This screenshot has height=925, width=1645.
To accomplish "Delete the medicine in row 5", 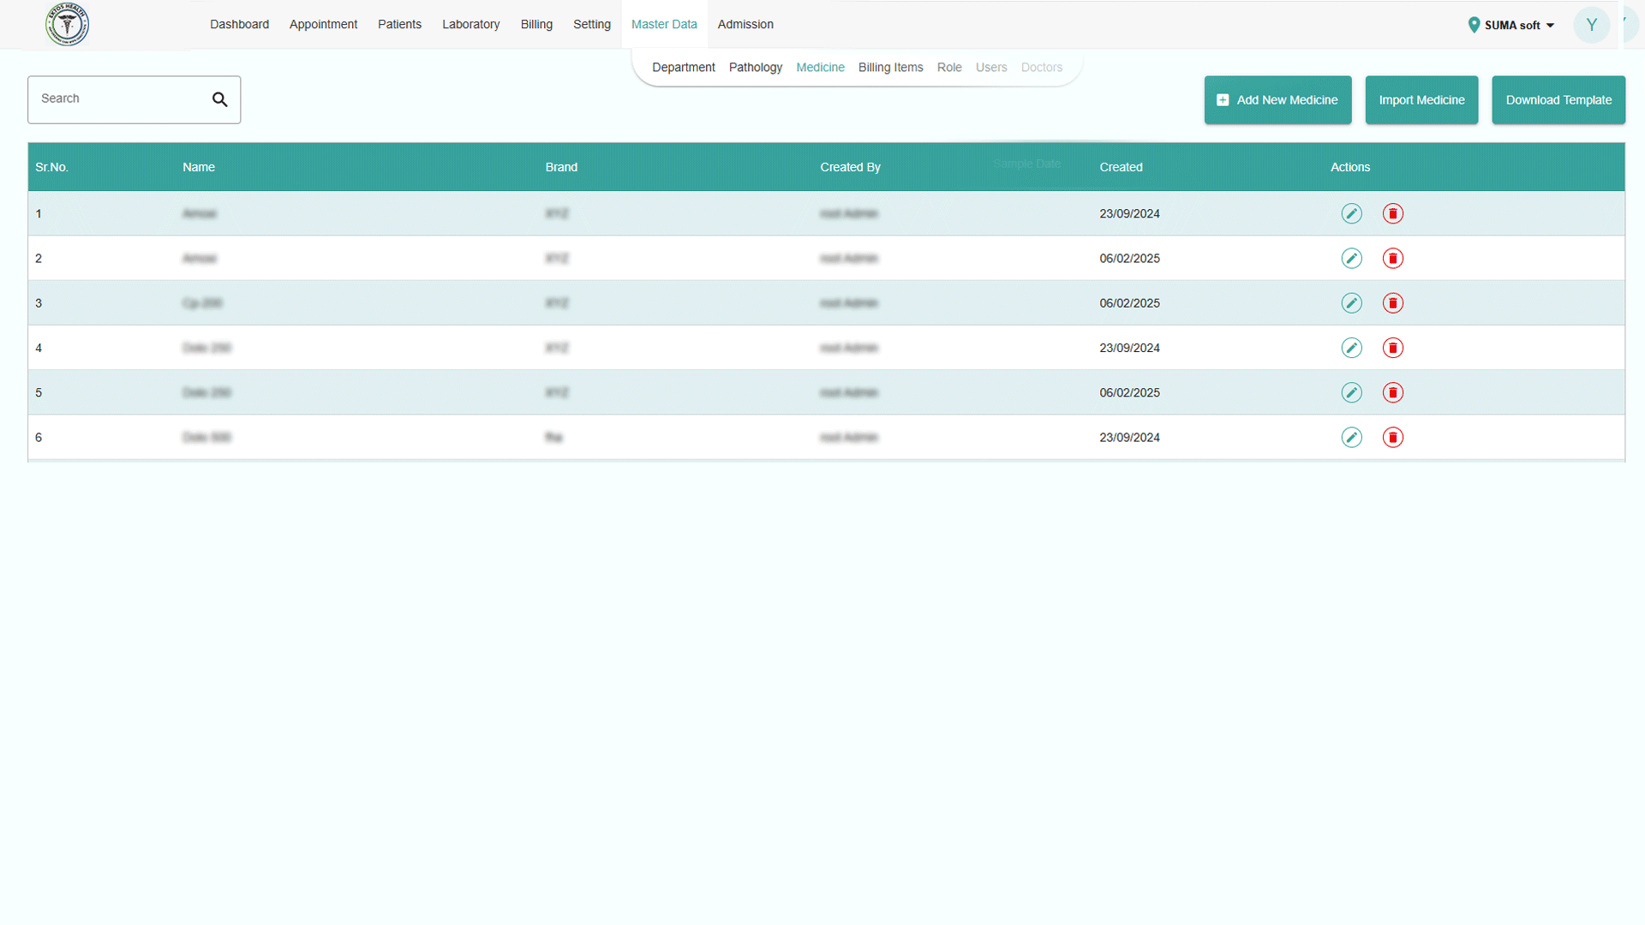I will (x=1392, y=392).
